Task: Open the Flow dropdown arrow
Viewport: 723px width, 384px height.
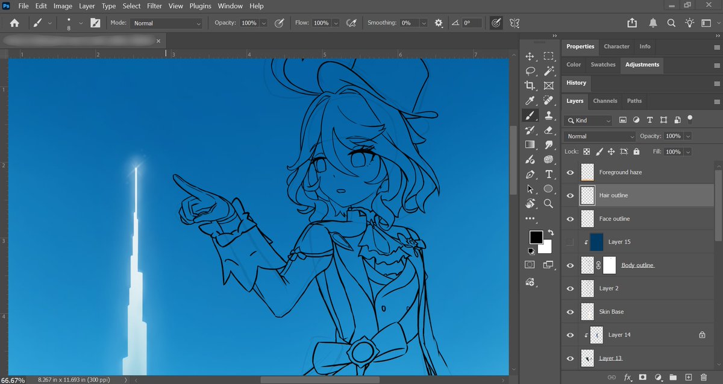Action: click(x=336, y=23)
